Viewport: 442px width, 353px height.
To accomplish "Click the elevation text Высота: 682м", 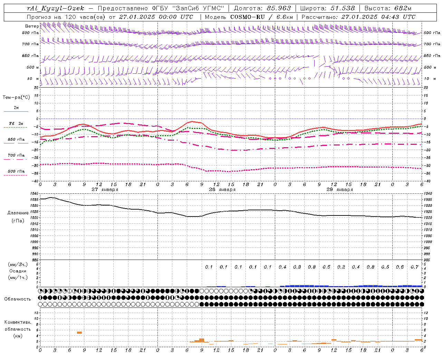I will pyautogui.click(x=388, y=8).
